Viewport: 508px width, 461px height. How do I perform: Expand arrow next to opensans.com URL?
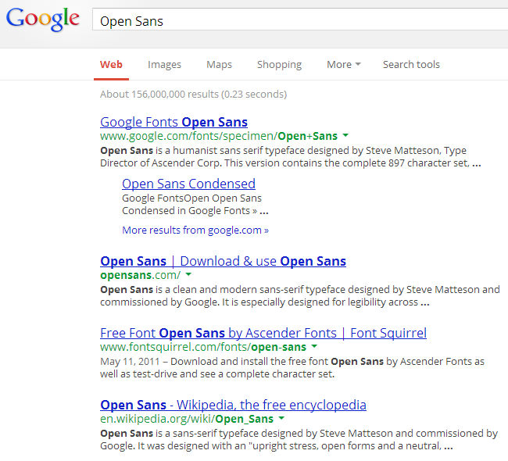(x=188, y=274)
